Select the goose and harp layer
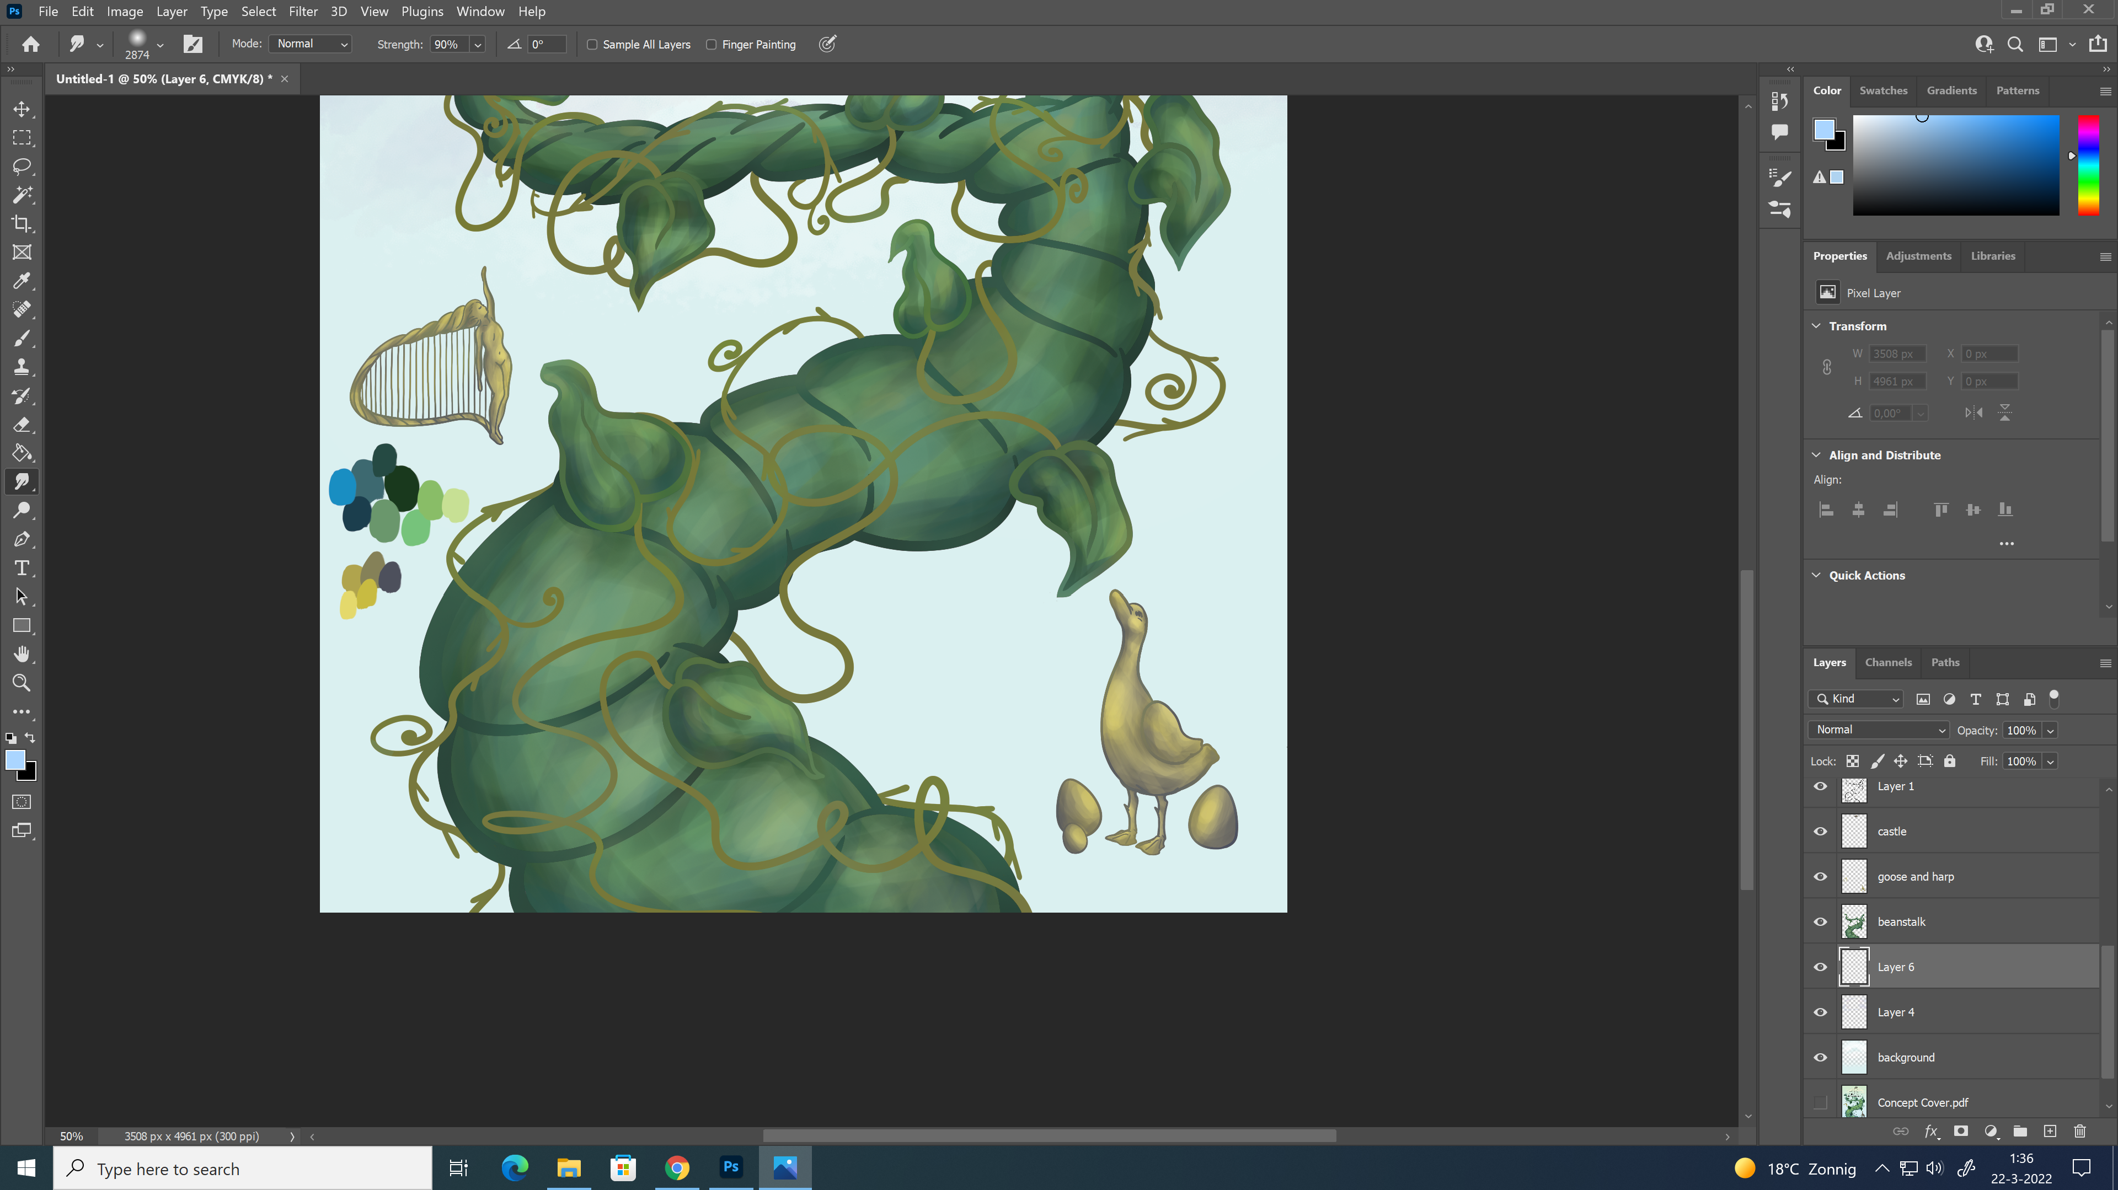 click(1915, 876)
